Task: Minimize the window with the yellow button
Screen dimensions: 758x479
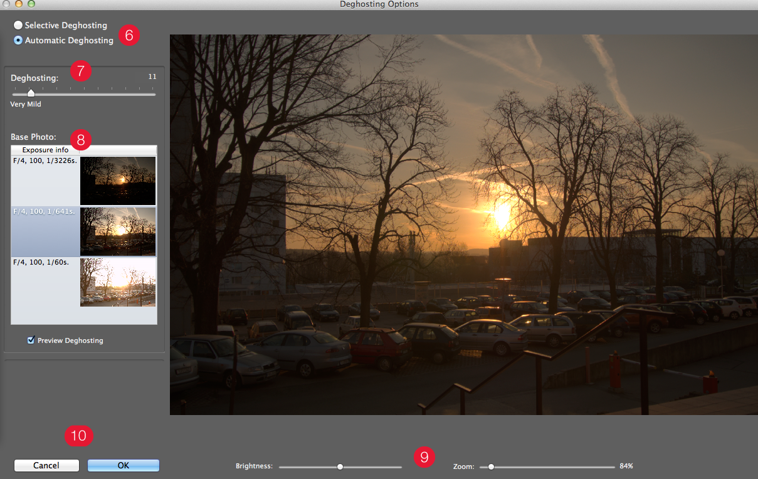Action: click(x=19, y=4)
